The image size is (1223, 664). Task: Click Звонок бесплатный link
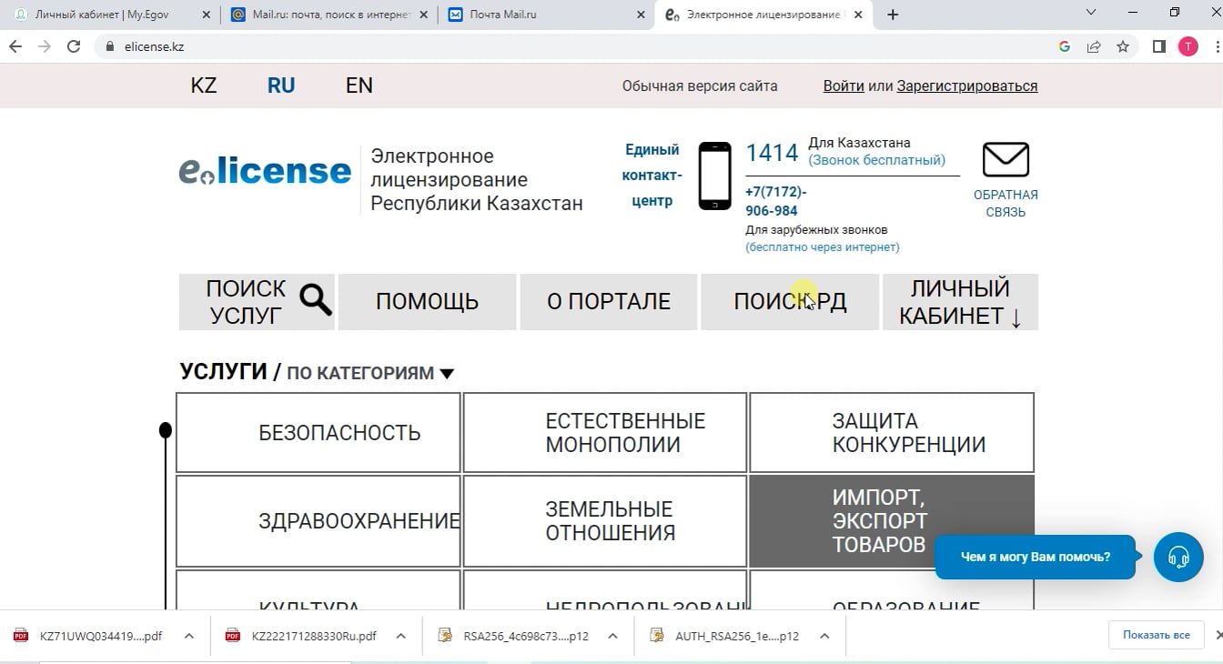tap(877, 160)
